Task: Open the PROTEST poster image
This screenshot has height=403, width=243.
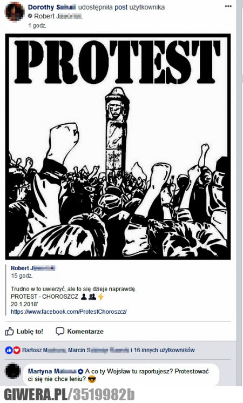Action: click(x=118, y=146)
